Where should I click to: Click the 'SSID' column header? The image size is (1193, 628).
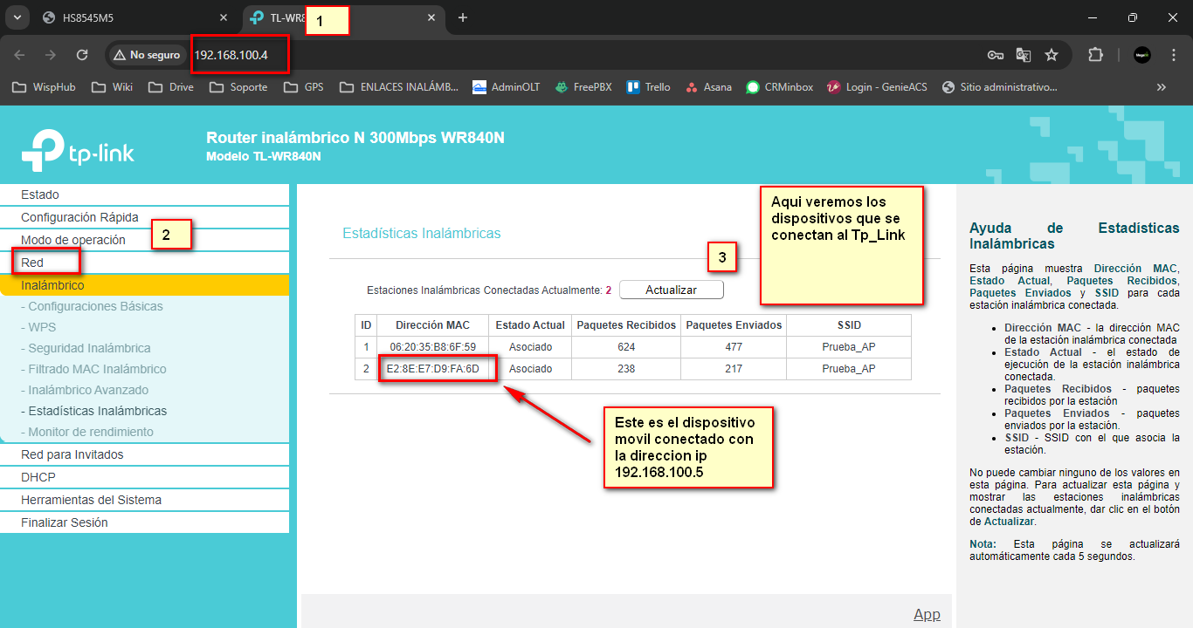pos(848,325)
